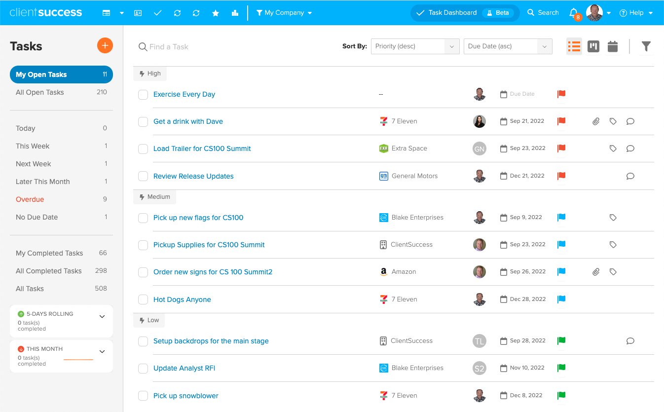Image resolution: width=664 pixels, height=412 pixels.
Task: Show This Week tasks
Action: (x=61, y=146)
